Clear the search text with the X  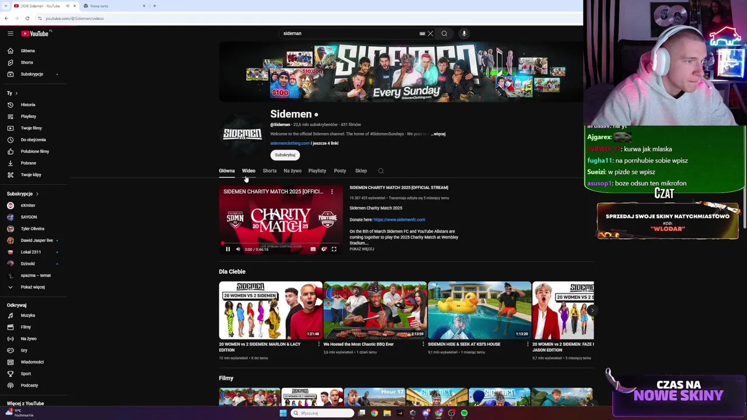click(430, 33)
